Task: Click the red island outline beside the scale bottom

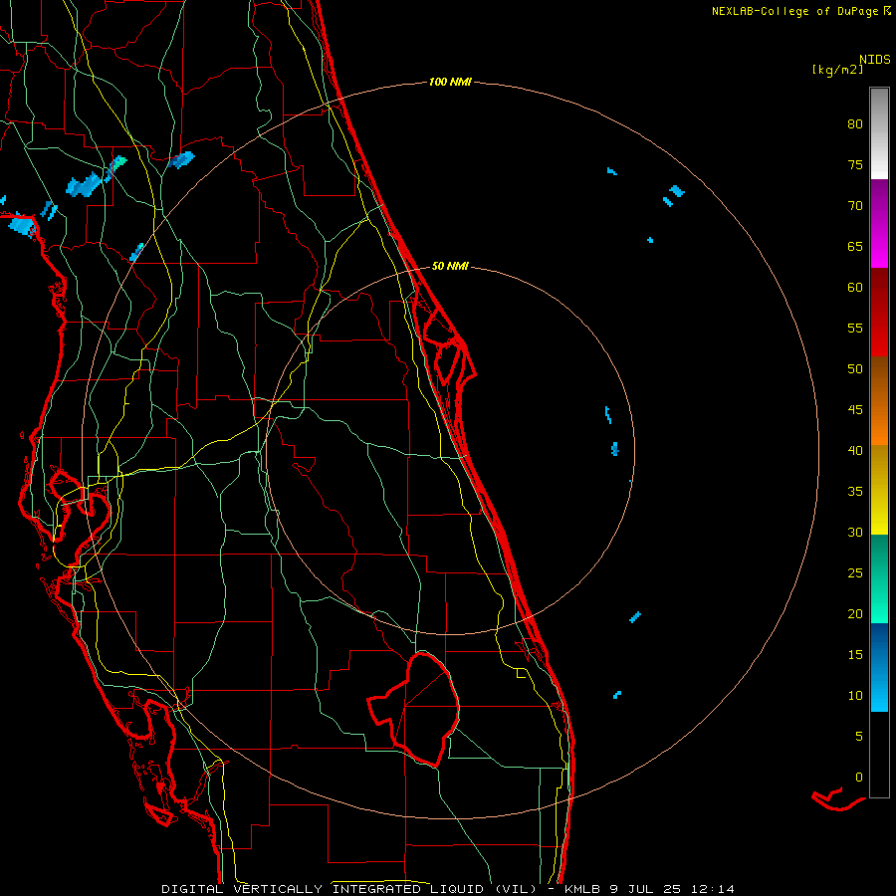Action: (x=838, y=799)
